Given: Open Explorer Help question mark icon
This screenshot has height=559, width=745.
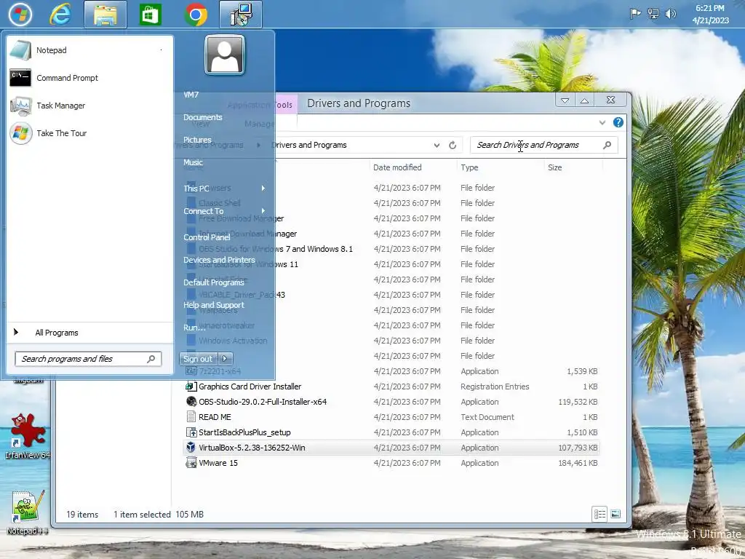Looking at the screenshot, I should (618, 122).
